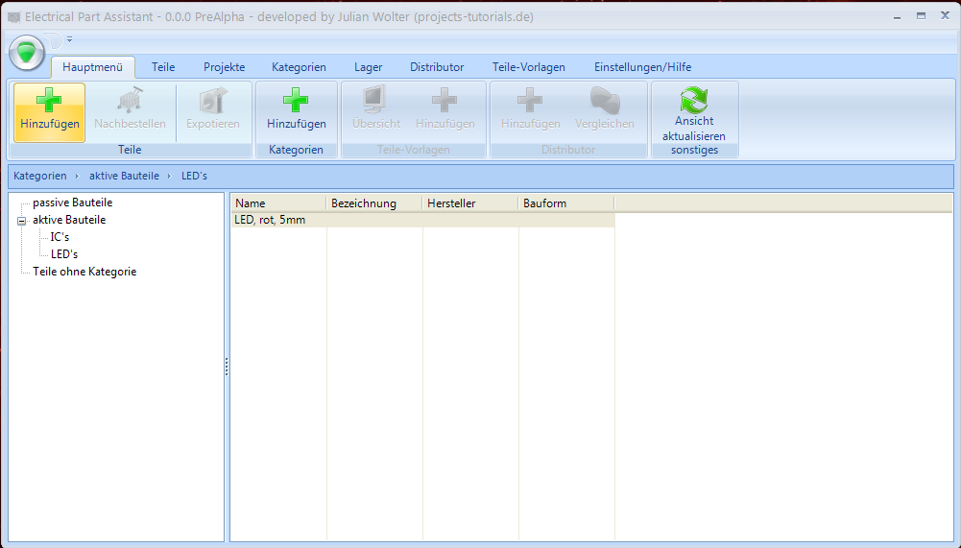
Task: Open the Einstellungen/Hilfe ribbon tab
Action: click(643, 67)
